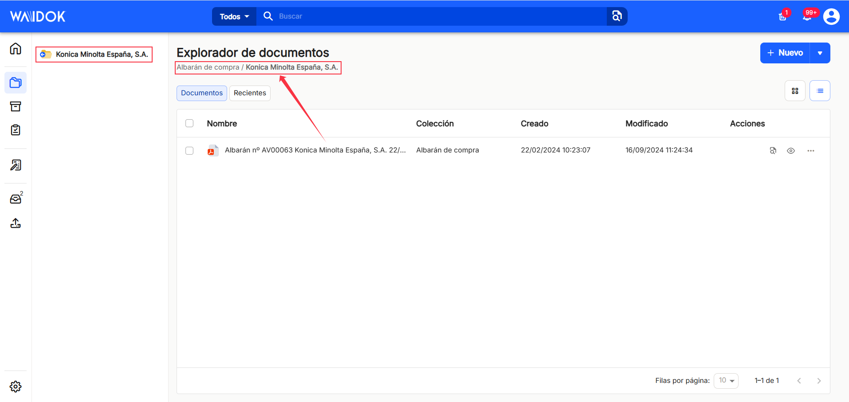849x402 pixels.
Task: Open the user profile avatar
Action: 831,16
